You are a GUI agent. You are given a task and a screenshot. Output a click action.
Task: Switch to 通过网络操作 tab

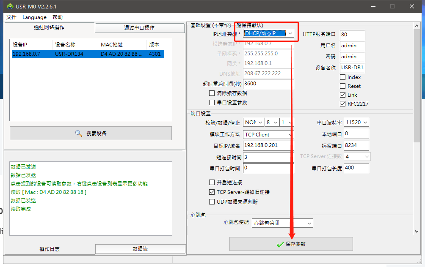50,27
